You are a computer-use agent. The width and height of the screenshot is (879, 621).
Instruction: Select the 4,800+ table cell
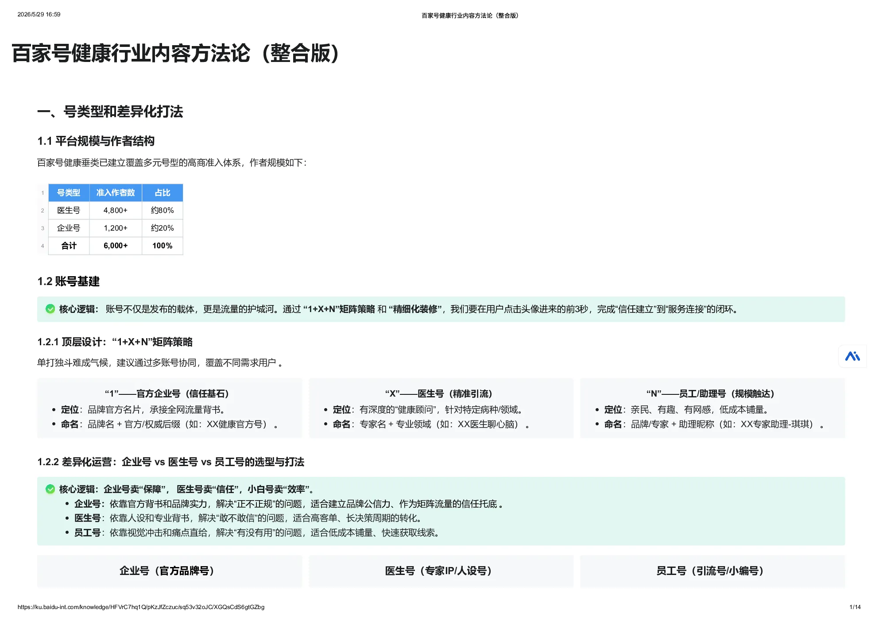116,210
